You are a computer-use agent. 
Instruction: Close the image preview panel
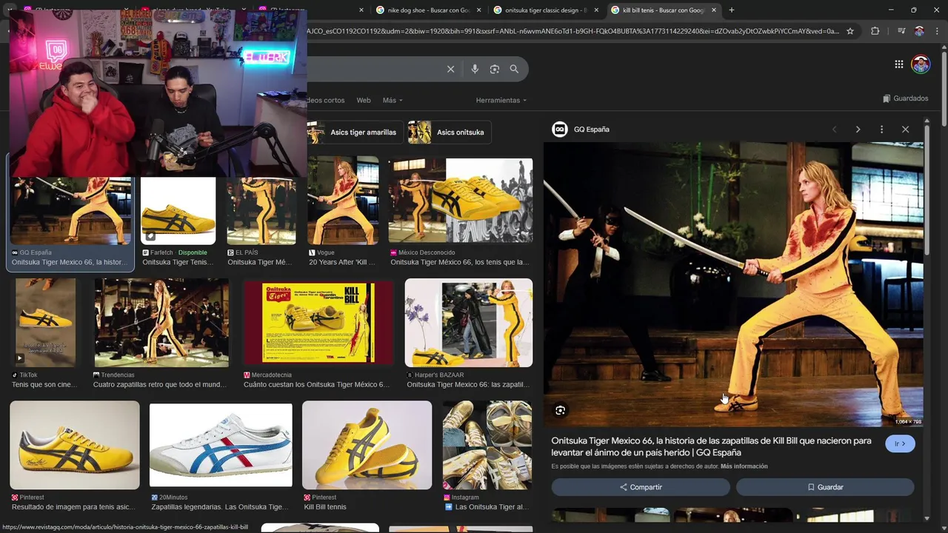click(x=905, y=130)
